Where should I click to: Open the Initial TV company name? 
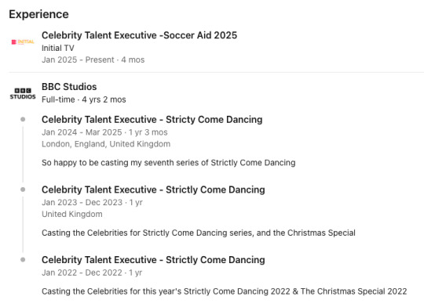58,48
